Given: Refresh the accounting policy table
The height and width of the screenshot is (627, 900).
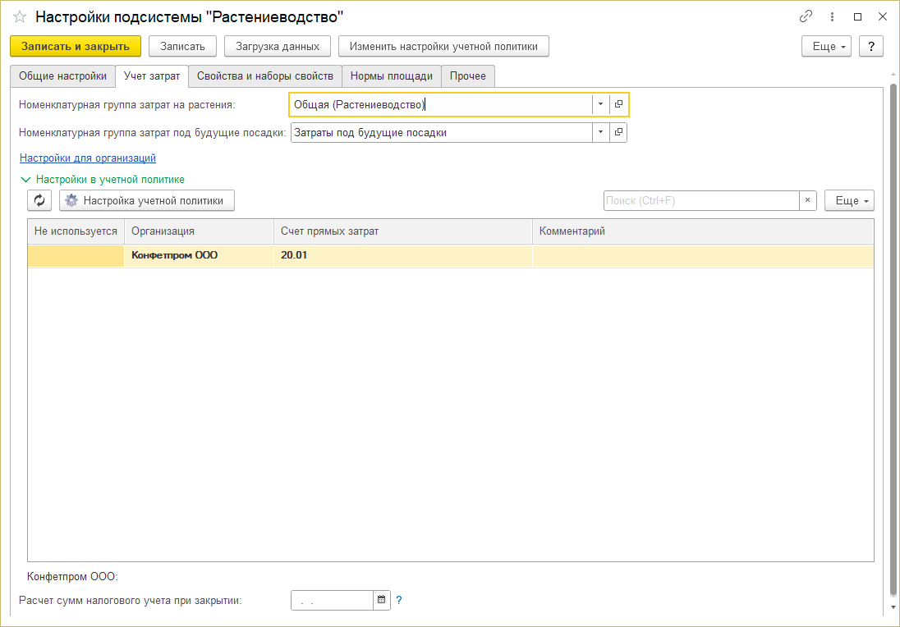Looking at the screenshot, I should [x=39, y=200].
